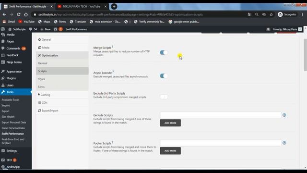Open the CDN settings tab

[x=62, y=102]
